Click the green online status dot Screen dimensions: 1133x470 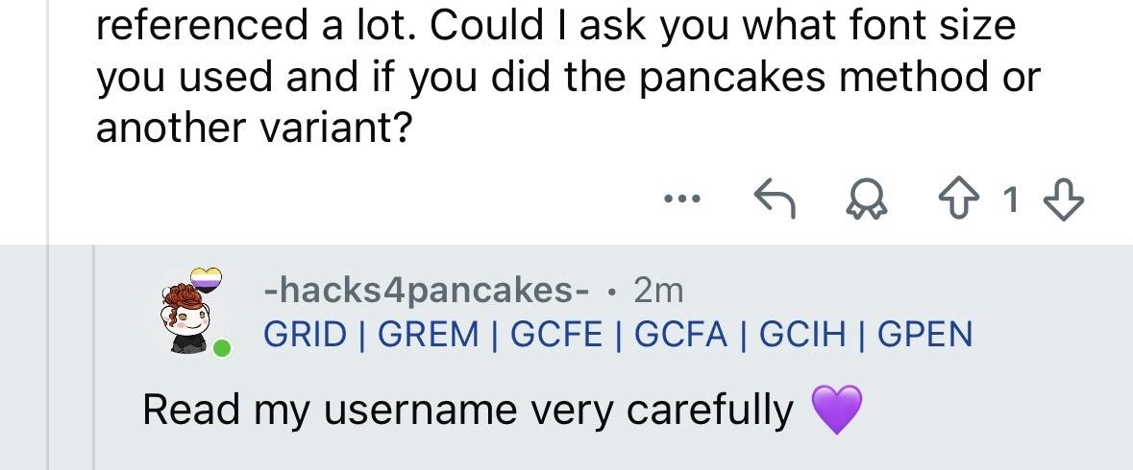tap(222, 347)
